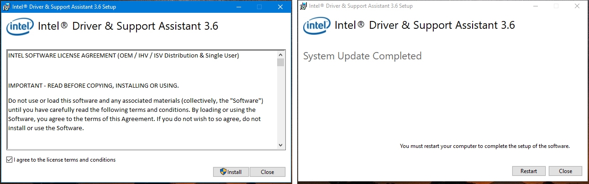Close the license agreement setup dialog
The height and width of the screenshot is (184, 589).
point(268,172)
